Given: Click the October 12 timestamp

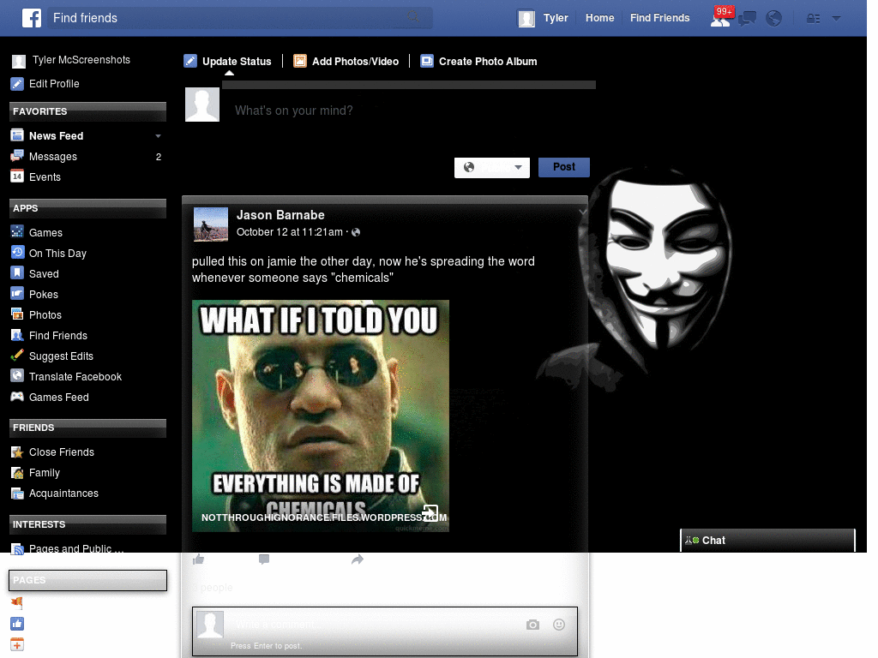Looking at the screenshot, I should click(290, 232).
